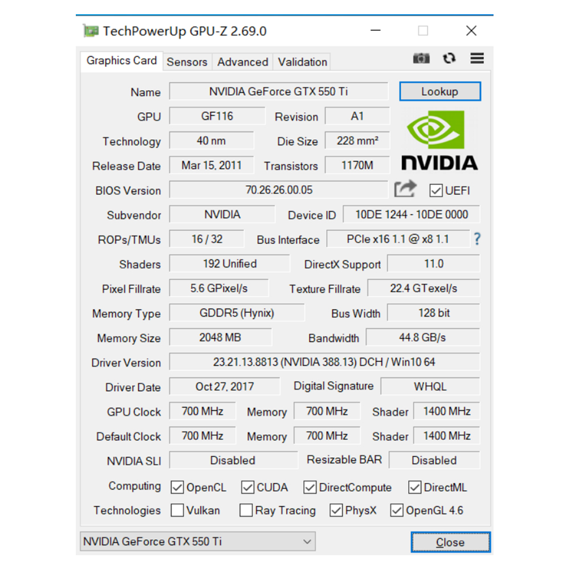Image resolution: width=570 pixels, height=570 pixels.
Task: Click the refresh arrows icon
Action: click(449, 58)
